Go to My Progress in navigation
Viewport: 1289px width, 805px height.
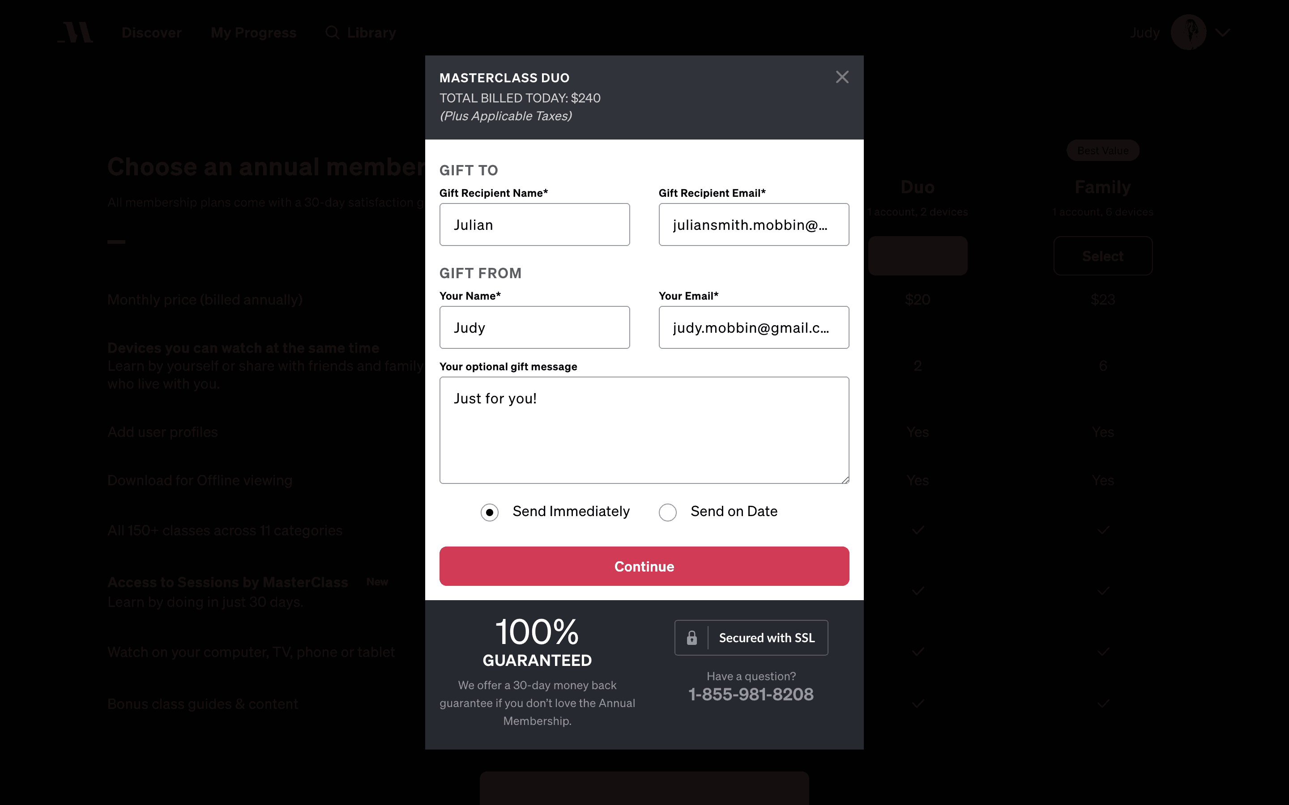[253, 33]
